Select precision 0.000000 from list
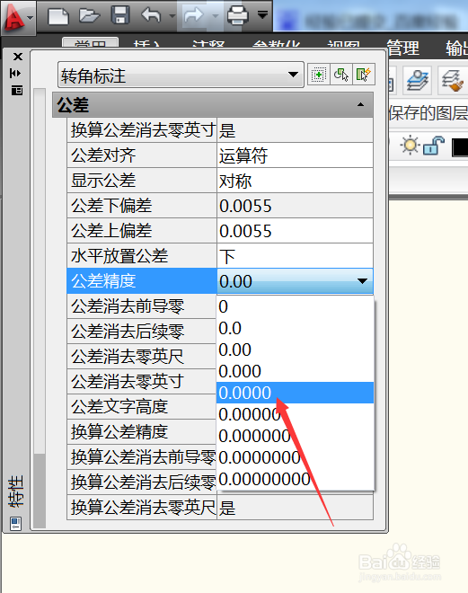468x593 pixels. click(x=296, y=436)
